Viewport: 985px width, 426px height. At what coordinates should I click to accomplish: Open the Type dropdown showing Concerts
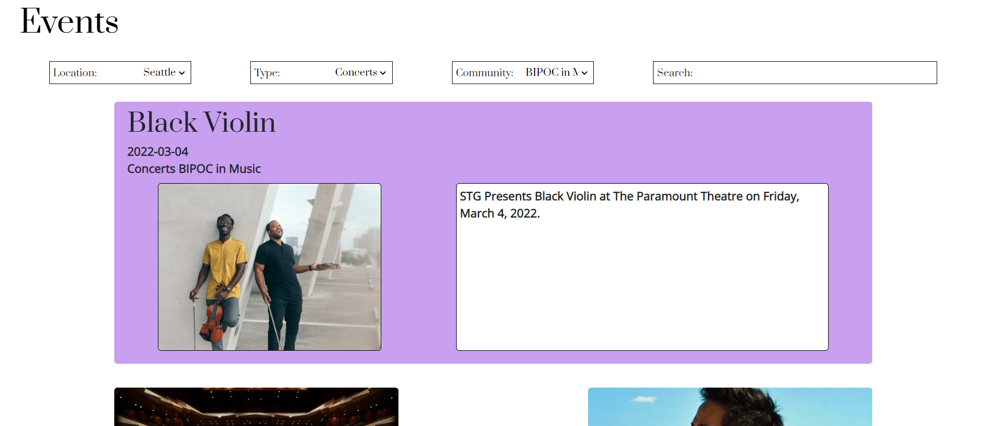click(x=321, y=73)
